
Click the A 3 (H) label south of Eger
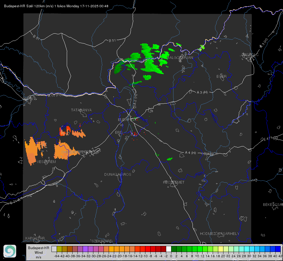[x=202, y=92]
